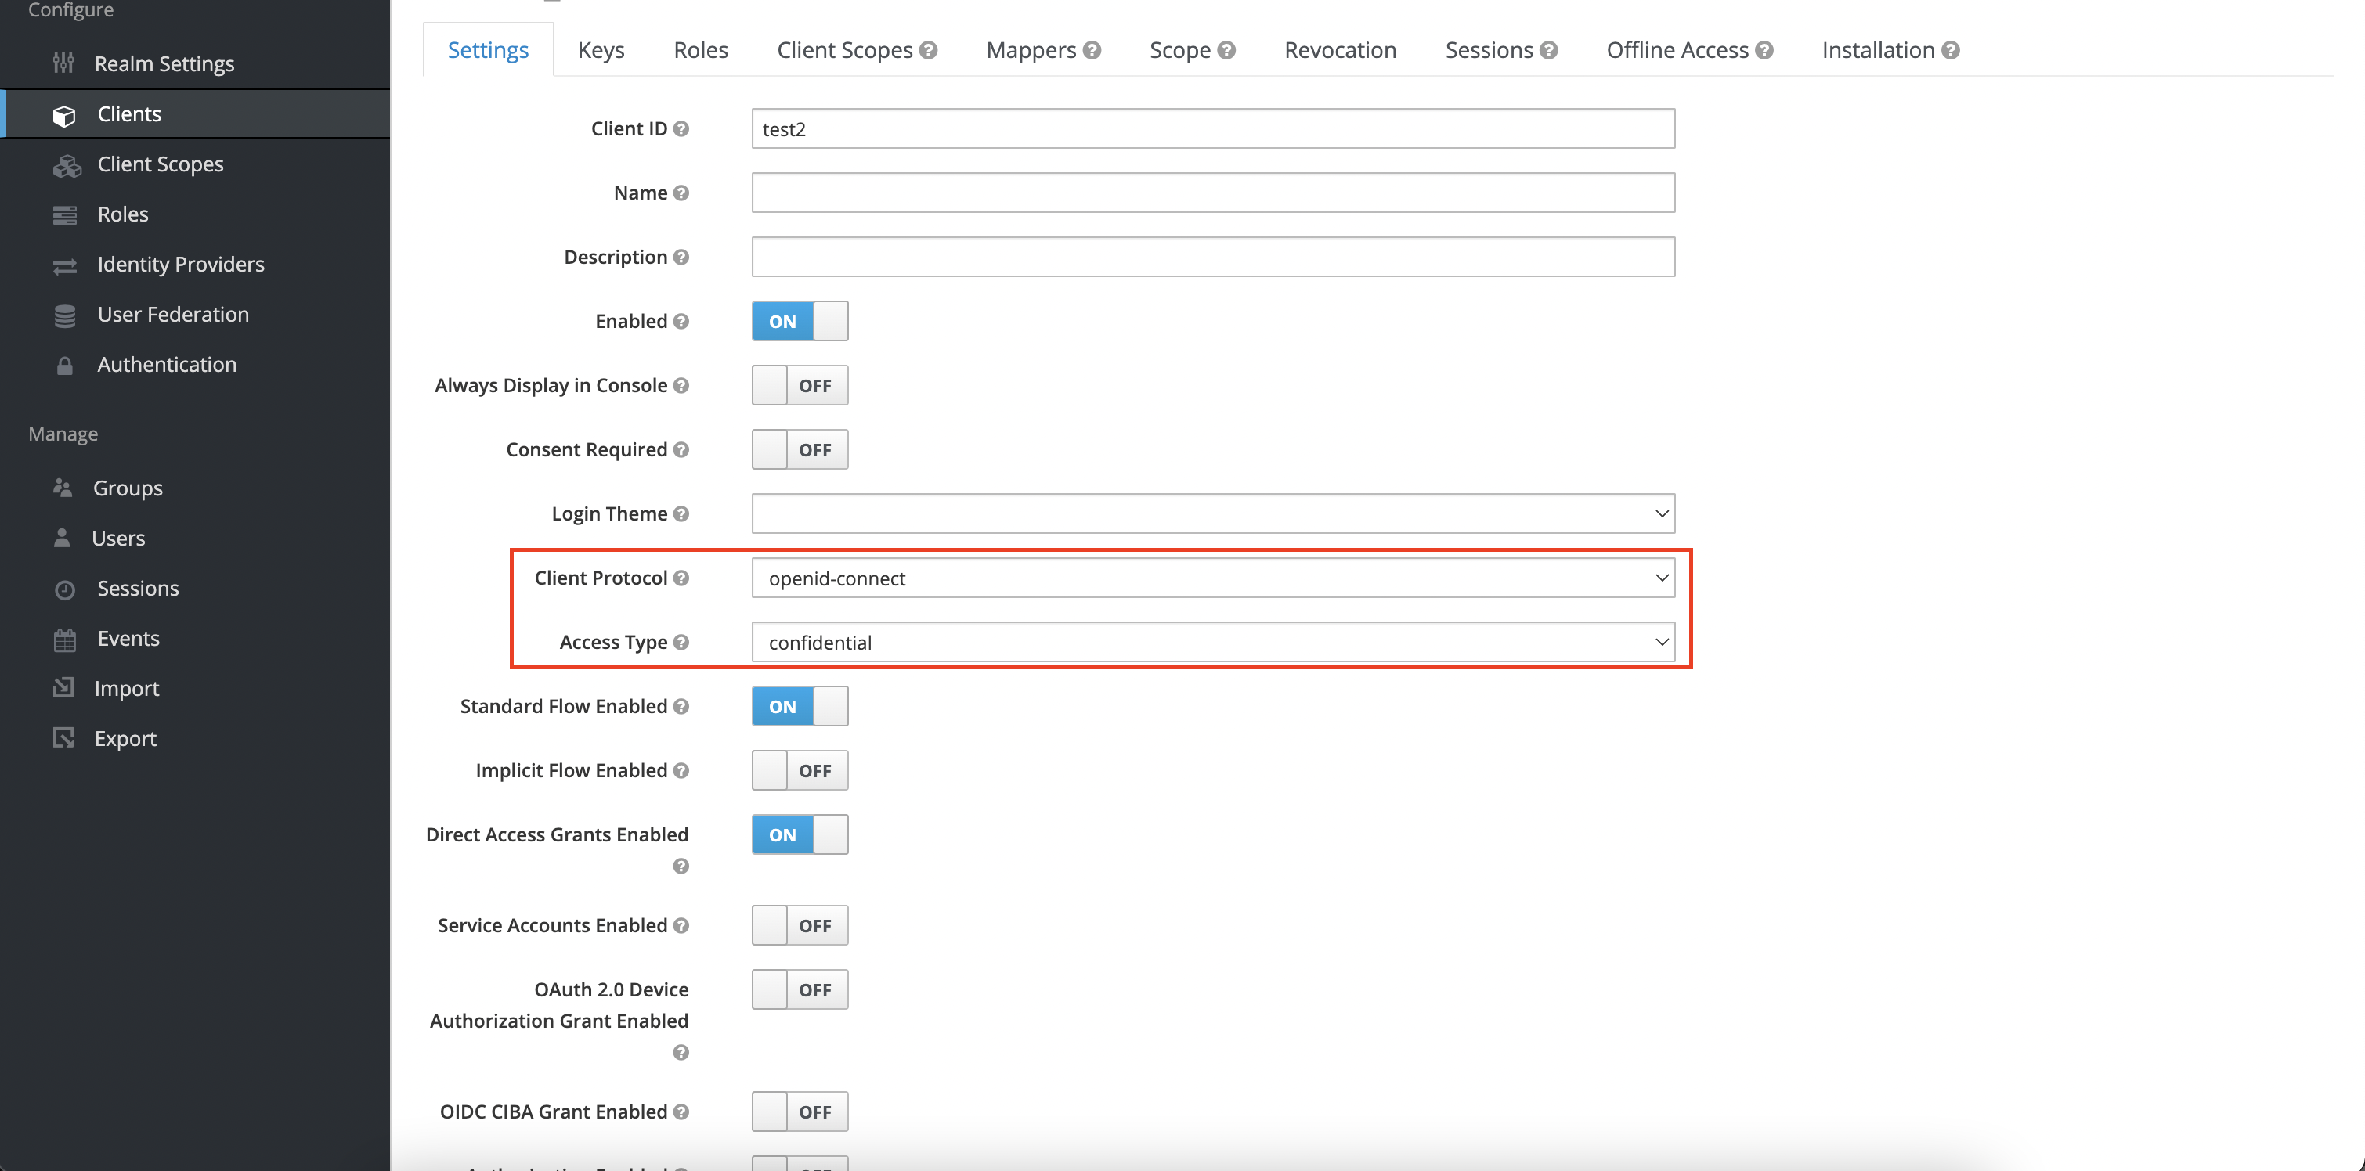
Task: Open the Events calendar icon
Action: [63, 638]
